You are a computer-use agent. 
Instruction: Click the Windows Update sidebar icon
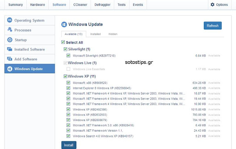(10, 69)
